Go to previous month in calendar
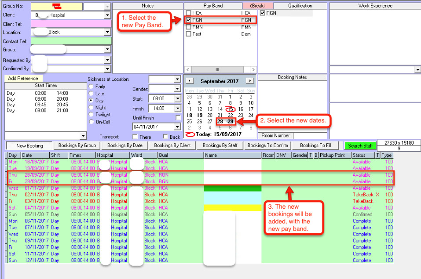The height and width of the screenshot is (279, 421). coord(189,81)
